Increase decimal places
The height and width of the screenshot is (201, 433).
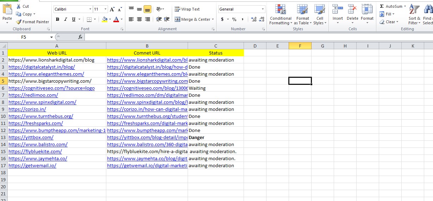pos(254,19)
